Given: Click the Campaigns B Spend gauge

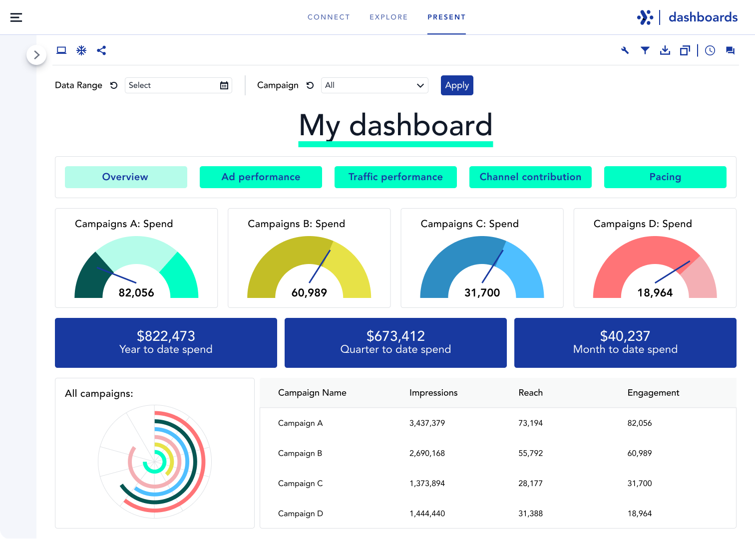Looking at the screenshot, I should (x=309, y=268).
